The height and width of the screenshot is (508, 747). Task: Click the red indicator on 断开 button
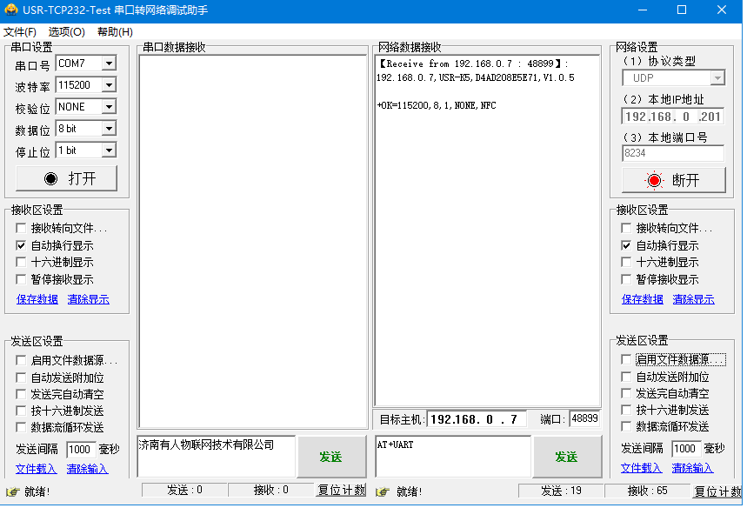point(654,180)
